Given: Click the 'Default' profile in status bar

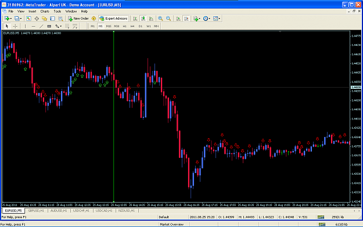Looking at the screenshot, I should click(x=164, y=217).
